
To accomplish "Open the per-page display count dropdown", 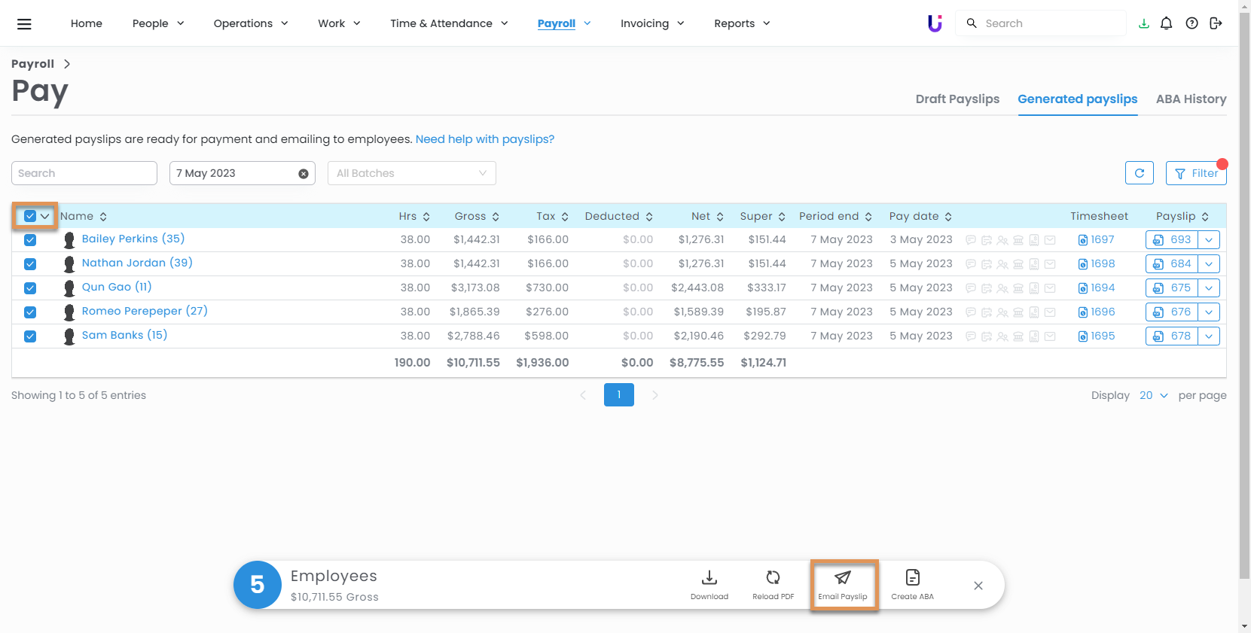I will tap(1153, 395).
